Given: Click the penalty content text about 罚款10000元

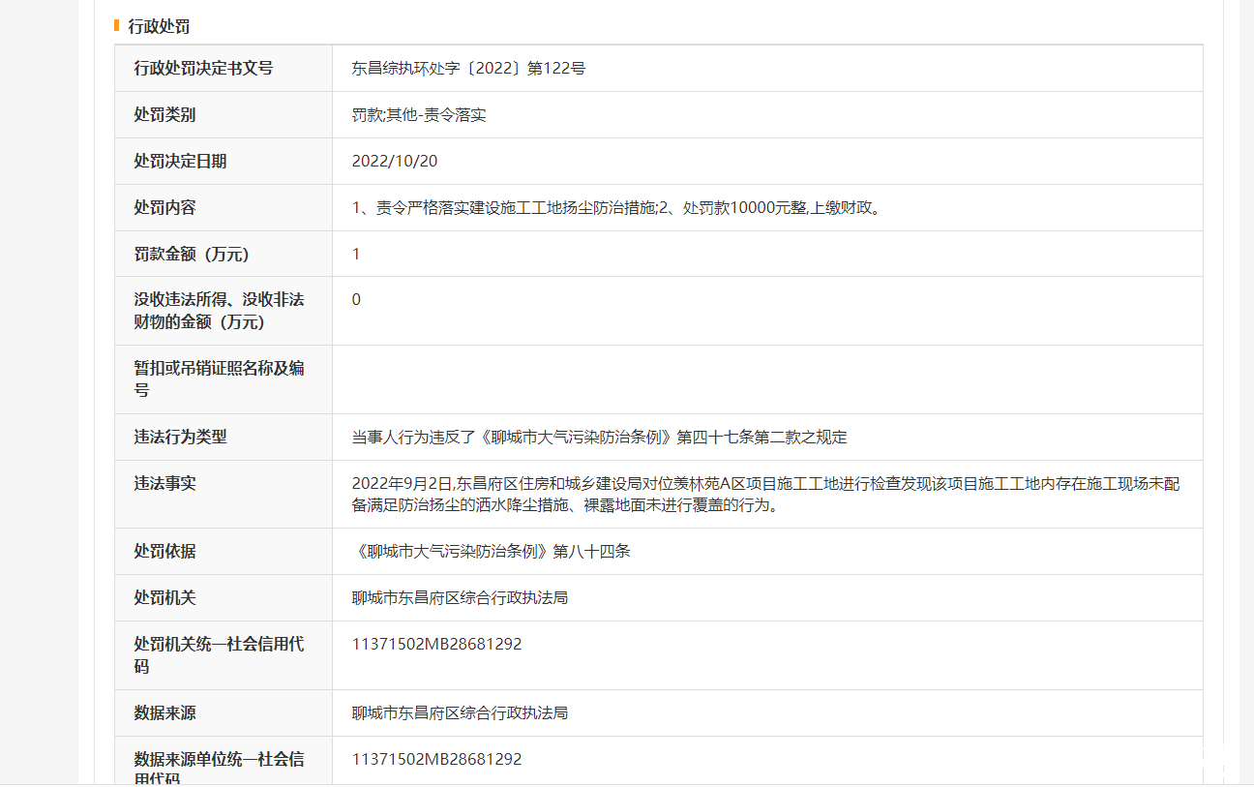Looking at the screenshot, I should tap(618, 208).
